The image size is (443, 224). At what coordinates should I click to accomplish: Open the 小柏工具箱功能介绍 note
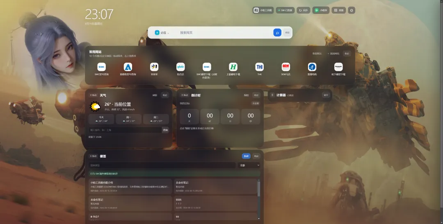[130, 186]
